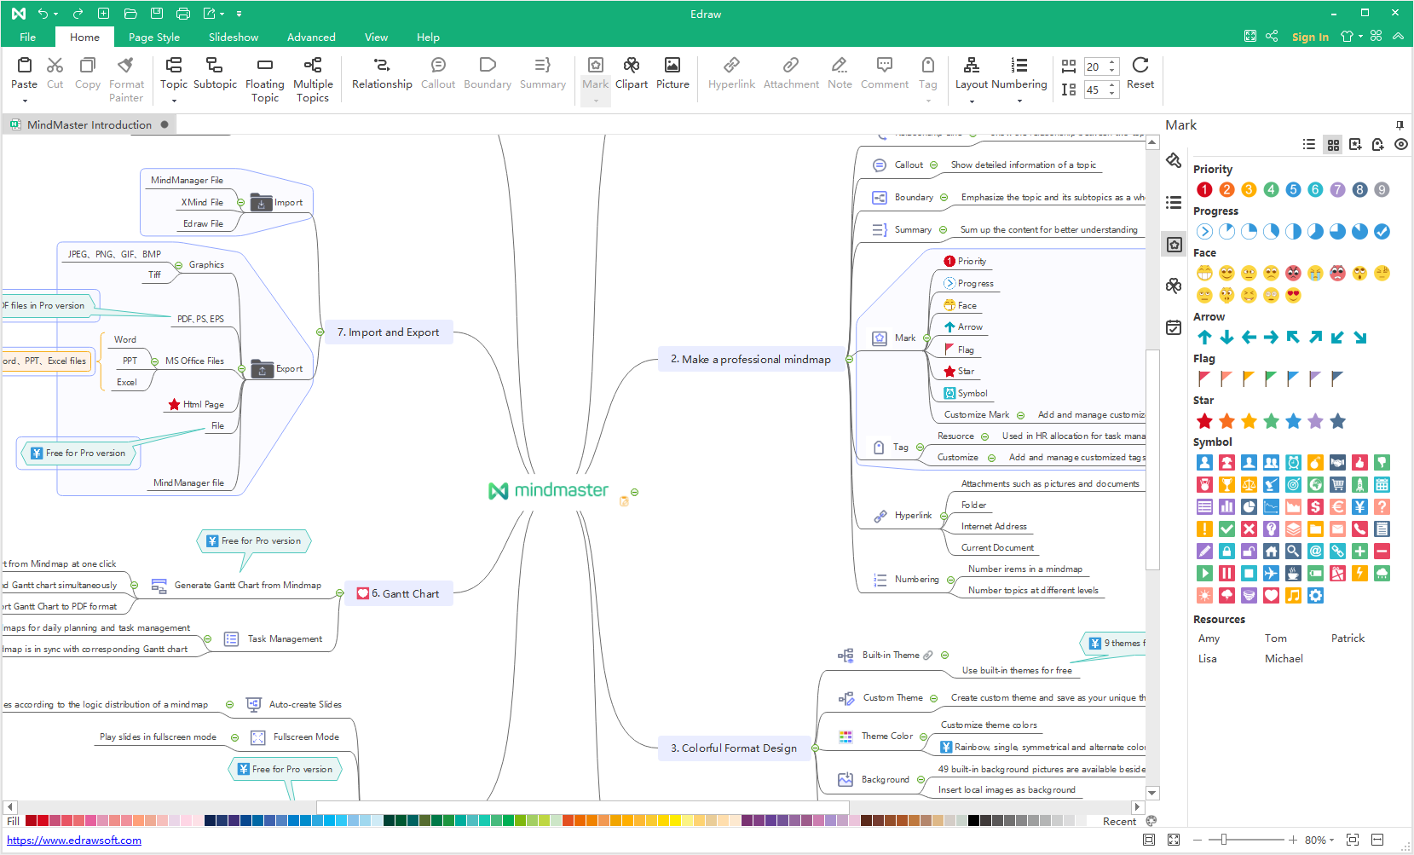The width and height of the screenshot is (1414, 855).
Task: Insert a Floating Topic
Action: [264, 78]
